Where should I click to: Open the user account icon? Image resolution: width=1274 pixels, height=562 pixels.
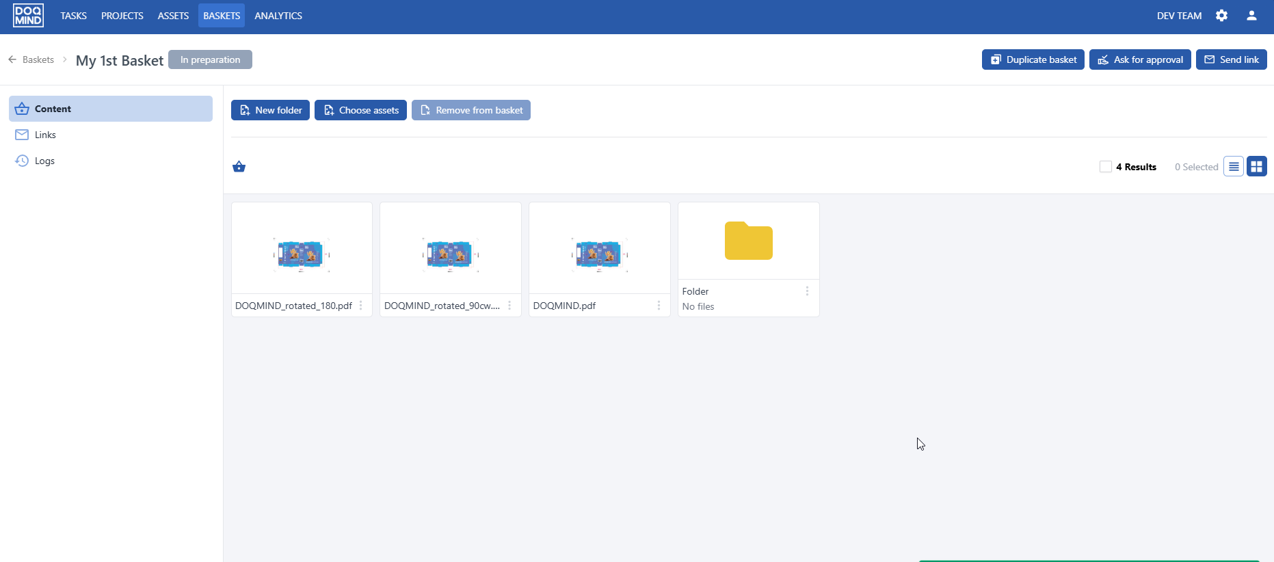click(x=1251, y=16)
